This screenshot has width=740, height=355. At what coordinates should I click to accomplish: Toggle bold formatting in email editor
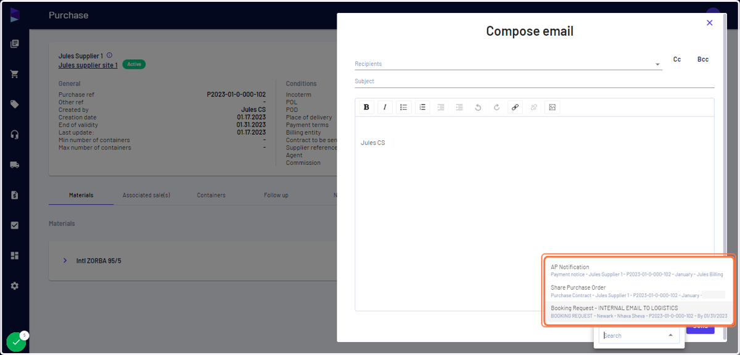tap(366, 107)
